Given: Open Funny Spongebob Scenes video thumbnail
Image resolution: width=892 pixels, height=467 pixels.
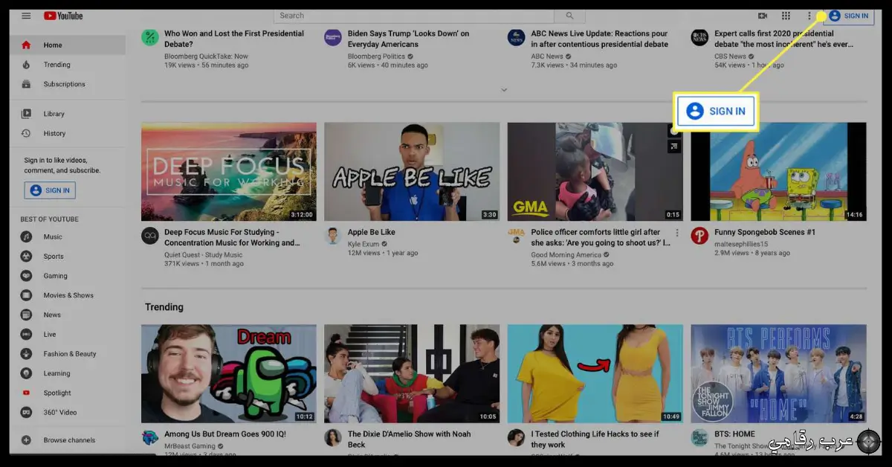Looking at the screenshot, I should 778,172.
